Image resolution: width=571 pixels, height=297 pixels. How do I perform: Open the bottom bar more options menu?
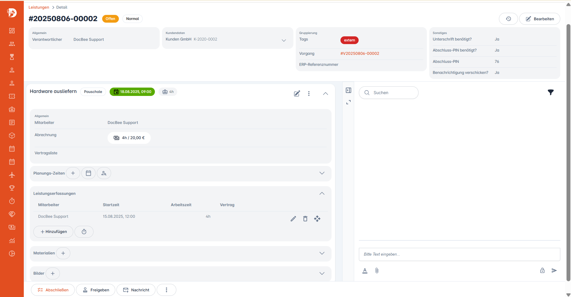pyautogui.click(x=167, y=290)
